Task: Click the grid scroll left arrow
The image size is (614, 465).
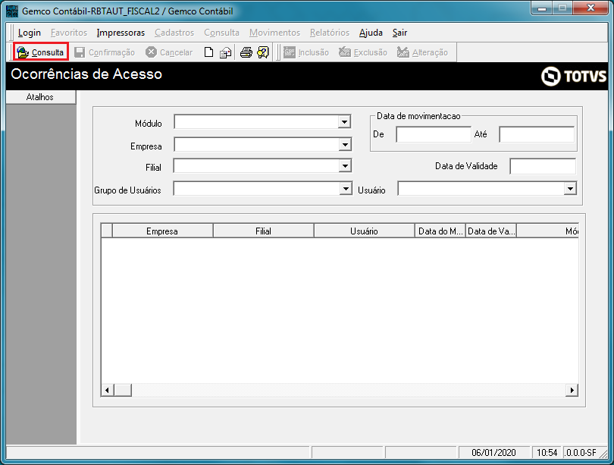Action: click(108, 390)
